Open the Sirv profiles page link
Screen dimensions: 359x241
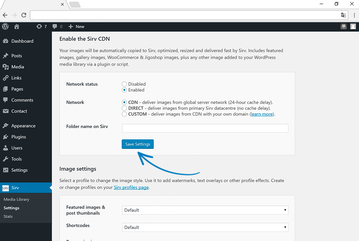tap(131, 187)
